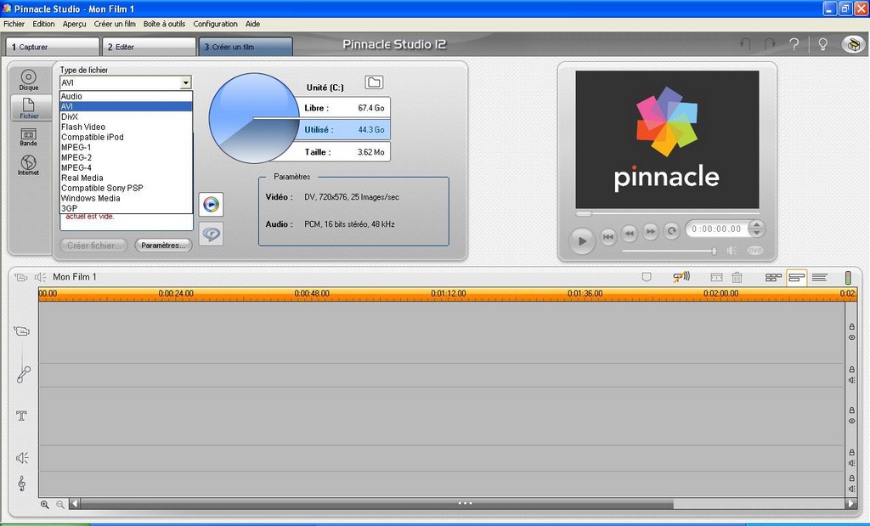Lock the music track
Image resolution: width=870 pixels, height=526 pixels.
(851, 478)
